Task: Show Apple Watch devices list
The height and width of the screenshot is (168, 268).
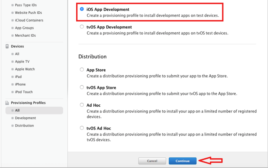Action: pyautogui.click(x=25, y=69)
